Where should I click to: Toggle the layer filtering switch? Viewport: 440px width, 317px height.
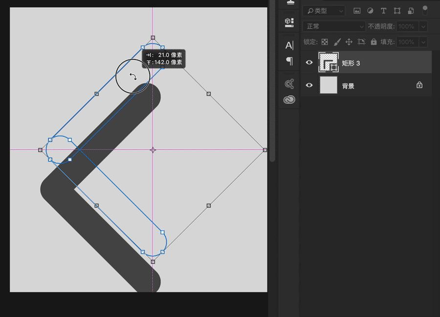(x=425, y=10)
